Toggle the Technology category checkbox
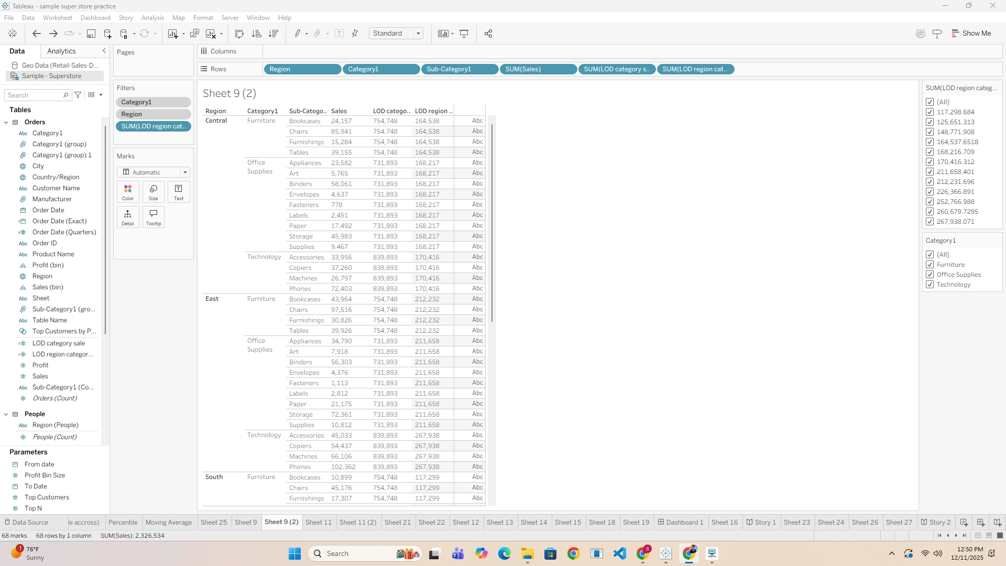 click(930, 285)
